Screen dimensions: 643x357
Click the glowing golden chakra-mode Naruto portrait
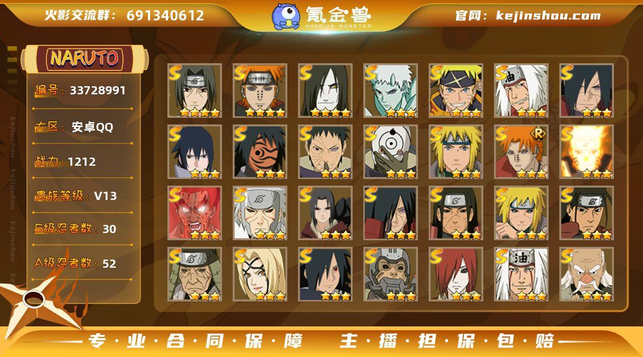click(587, 151)
